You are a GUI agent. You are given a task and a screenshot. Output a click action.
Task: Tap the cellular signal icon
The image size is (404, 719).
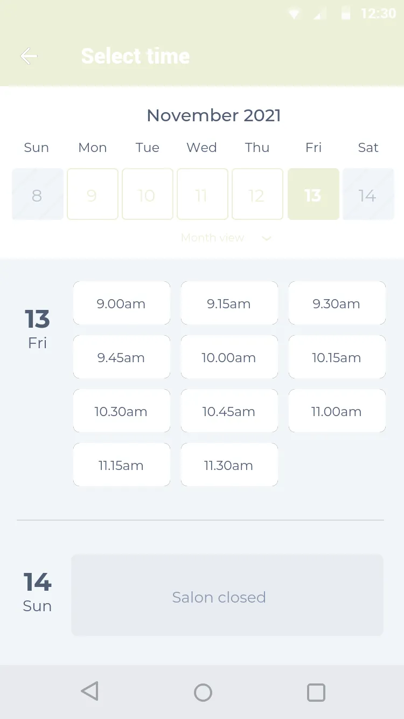click(x=320, y=14)
